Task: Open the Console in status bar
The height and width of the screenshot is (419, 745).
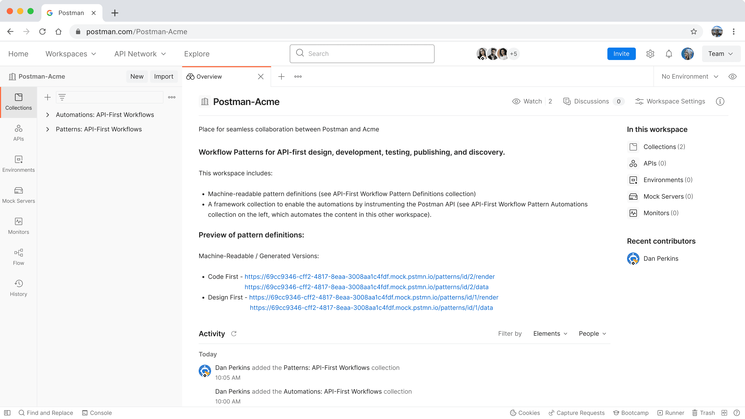Action: [x=97, y=413]
